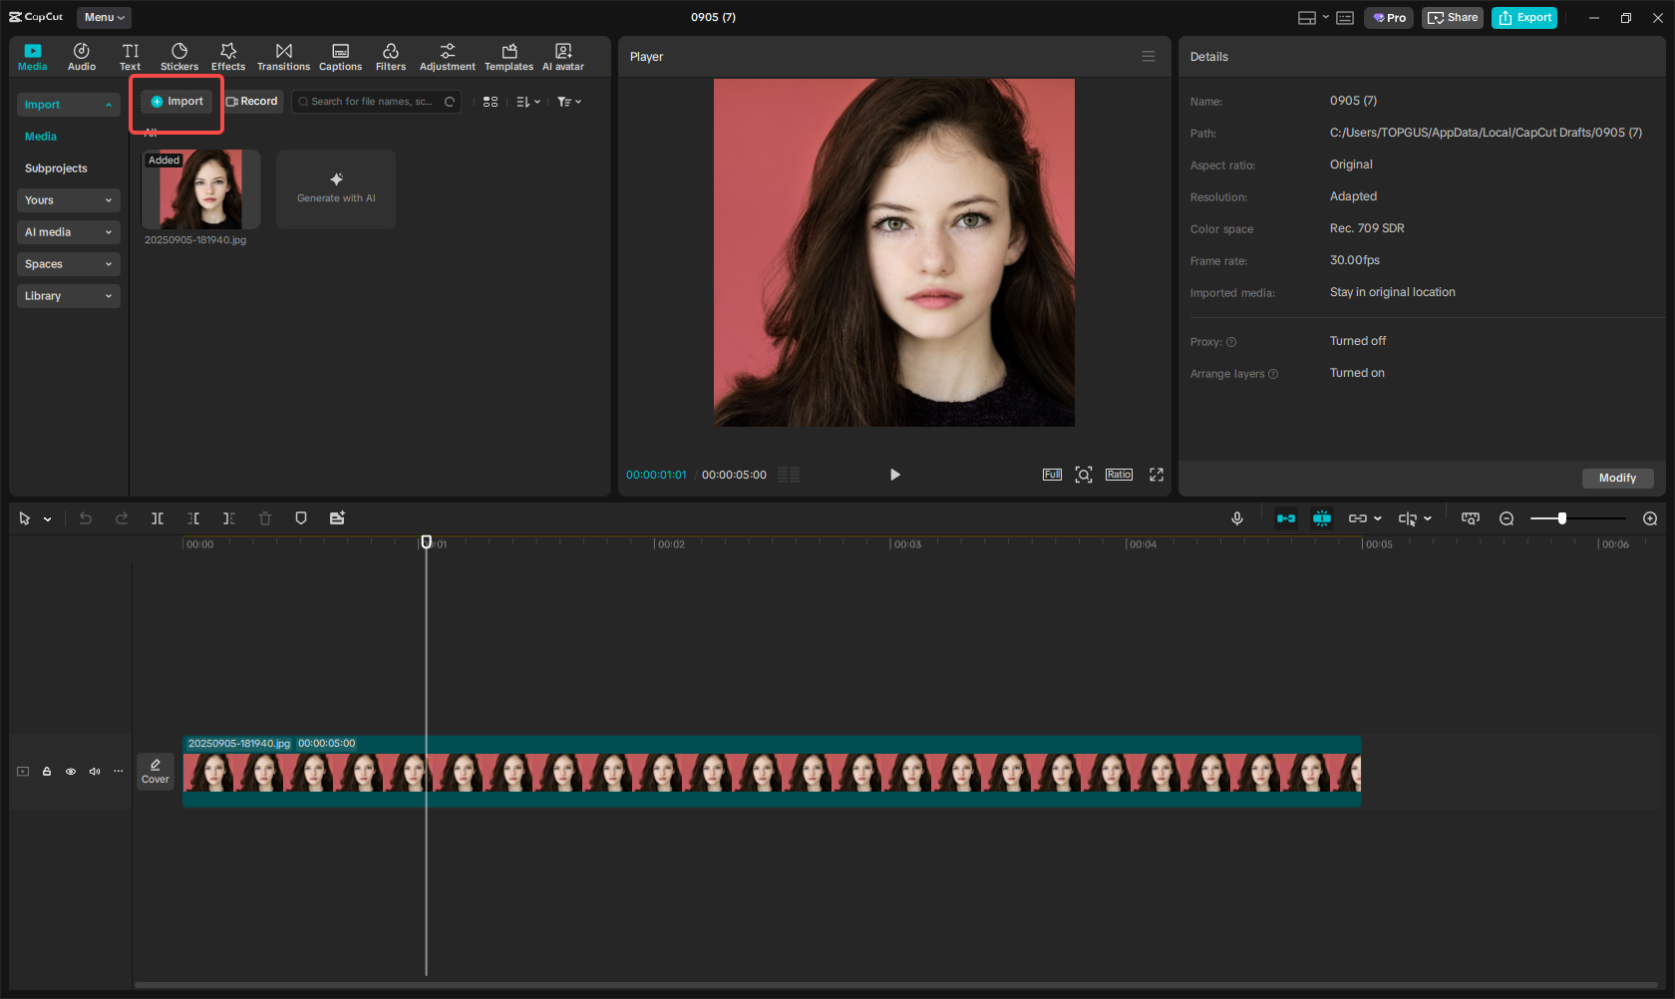This screenshot has width=1675, height=999.
Task: Click the Modify button in Details
Action: (x=1617, y=479)
